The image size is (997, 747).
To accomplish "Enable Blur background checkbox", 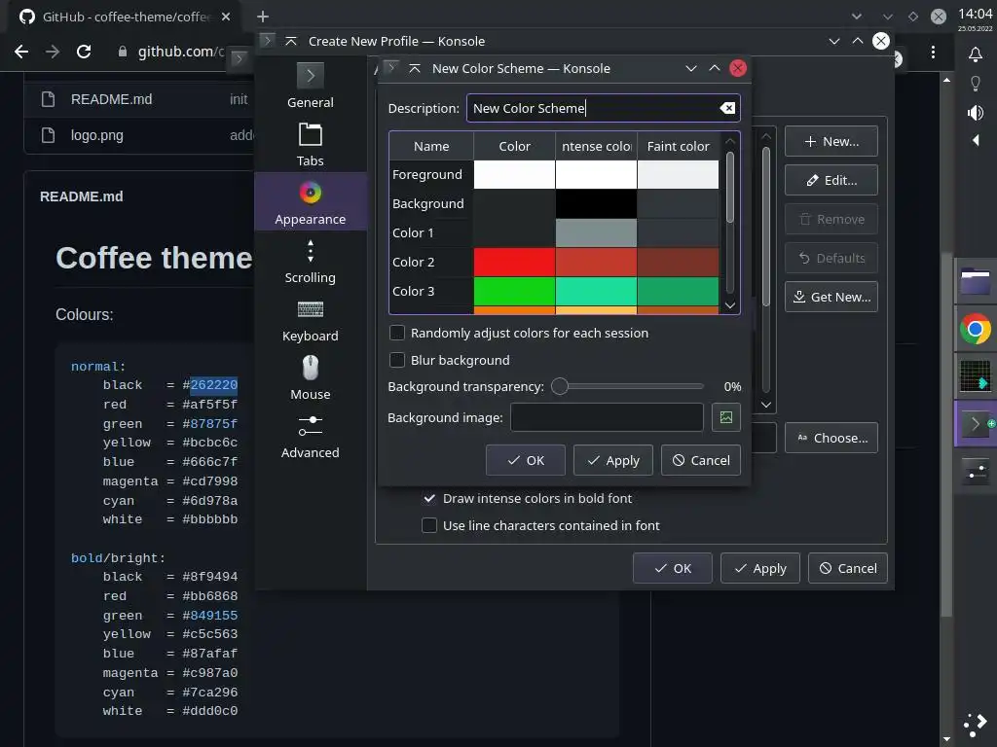I will tap(397, 360).
